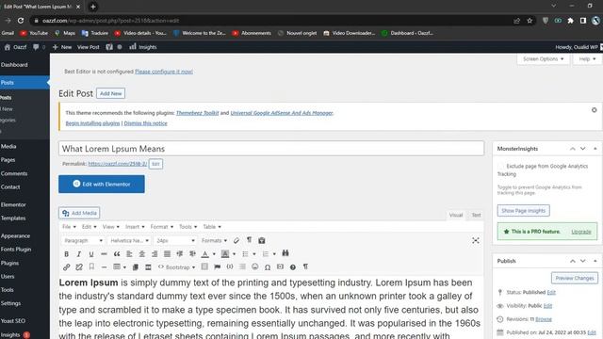The width and height of the screenshot is (603, 339).
Task: Click Add New post button
Action: (111, 93)
